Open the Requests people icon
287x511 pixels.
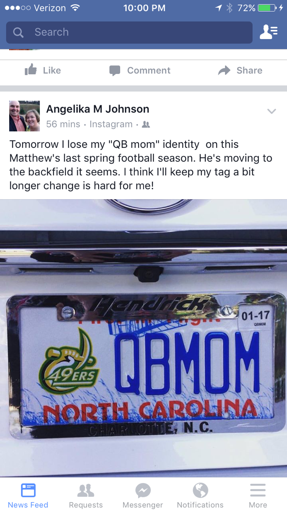coord(86,490)
